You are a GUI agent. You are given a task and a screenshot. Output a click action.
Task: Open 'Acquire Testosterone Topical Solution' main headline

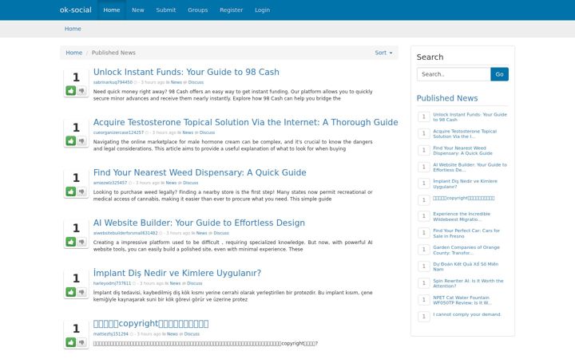pos(246,122)
